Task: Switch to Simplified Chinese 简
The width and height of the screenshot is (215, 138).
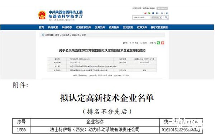Action: pyautogui.click(x=162, y=13)
